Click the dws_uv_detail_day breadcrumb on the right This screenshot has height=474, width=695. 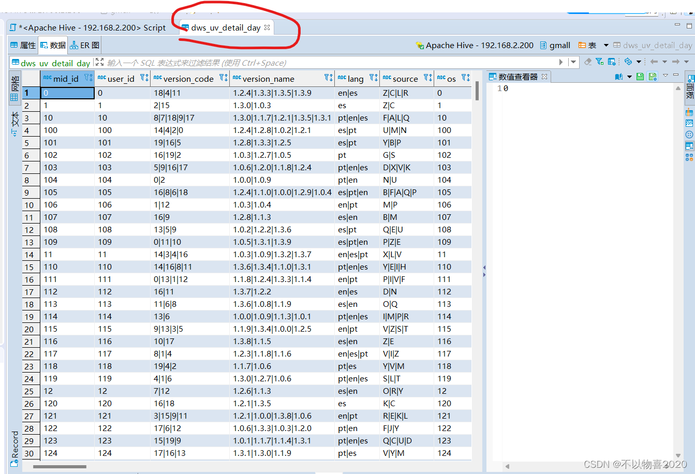coord(653,46)
